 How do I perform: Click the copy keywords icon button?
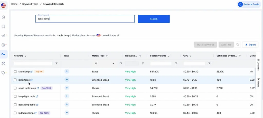pos(238,45)
